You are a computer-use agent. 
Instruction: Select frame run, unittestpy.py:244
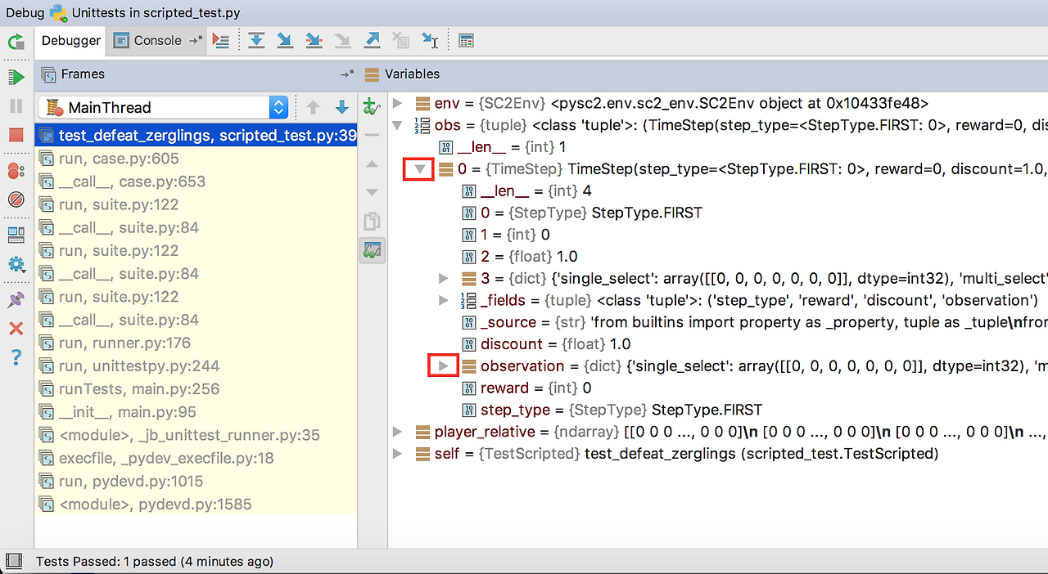(196, 365)
